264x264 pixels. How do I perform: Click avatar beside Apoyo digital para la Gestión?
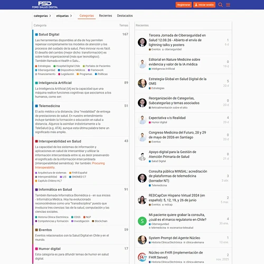[142, 156]
